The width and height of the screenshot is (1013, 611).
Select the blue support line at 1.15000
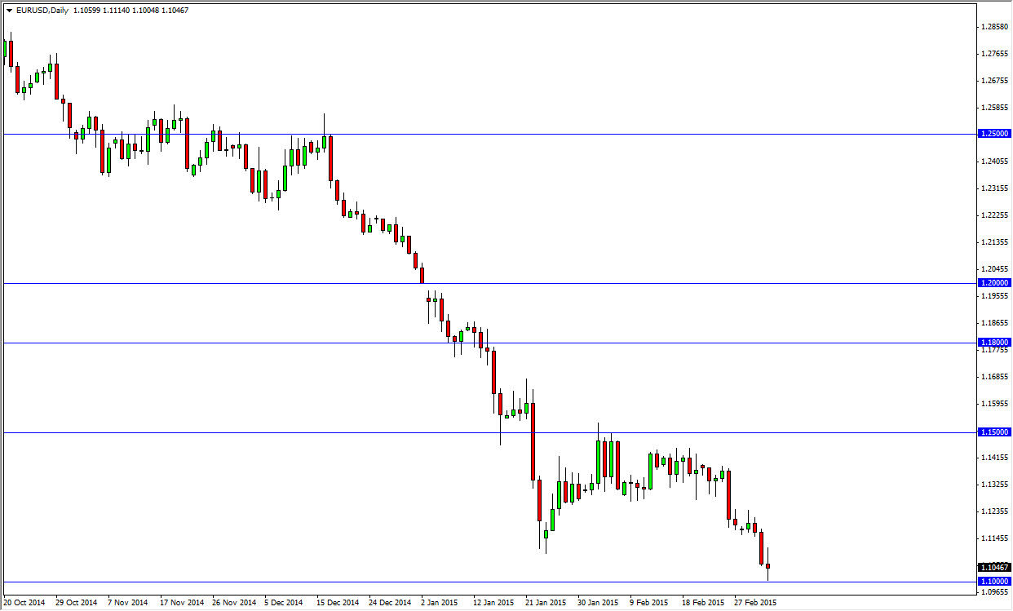coord(326,432)
